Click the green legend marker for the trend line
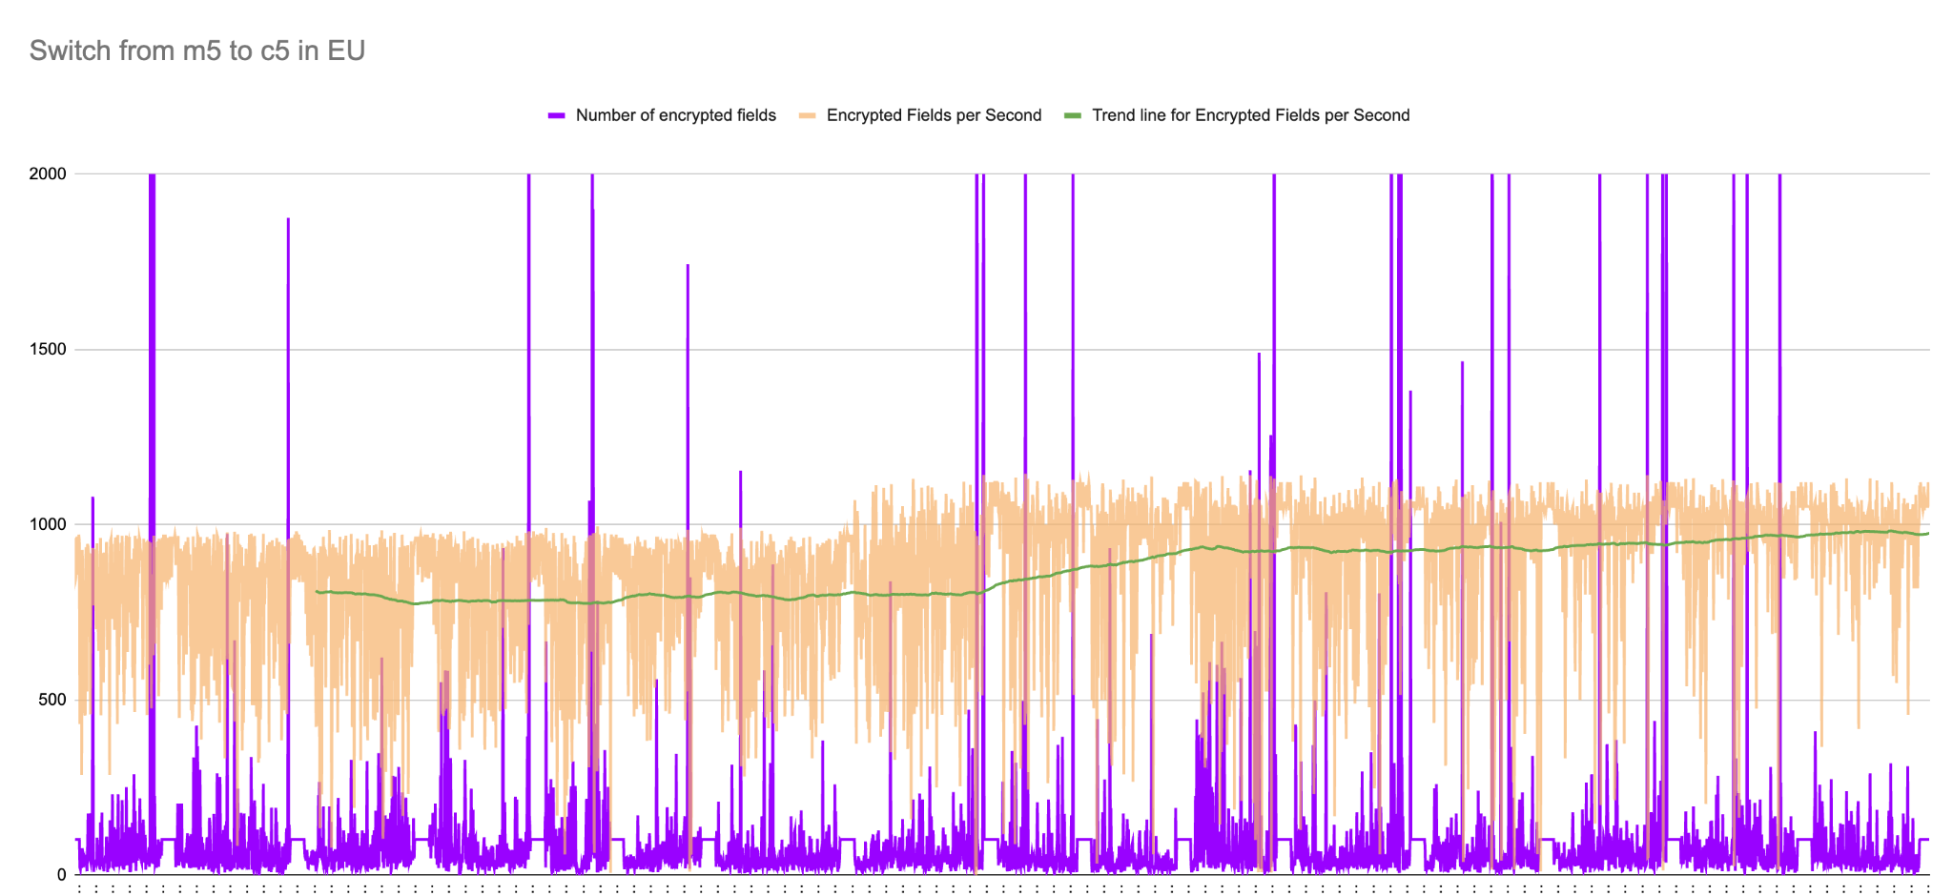Viewport: 1953px width, 896px height. point(1073,114)
